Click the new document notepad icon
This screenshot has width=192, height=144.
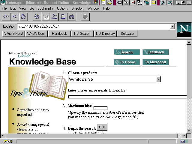(103, 3)
